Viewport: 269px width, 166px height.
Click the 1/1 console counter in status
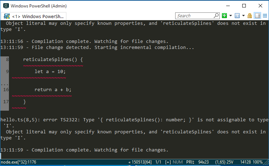pos(158,162)
